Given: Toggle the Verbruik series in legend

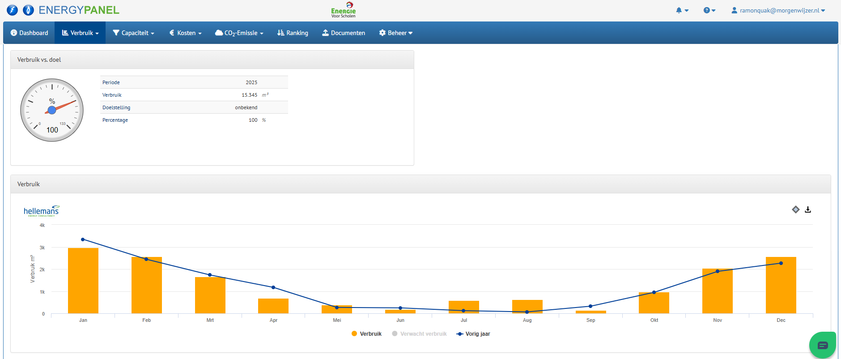Looking at the screenshot, I should pyautogui.click(x=366, y=334).
